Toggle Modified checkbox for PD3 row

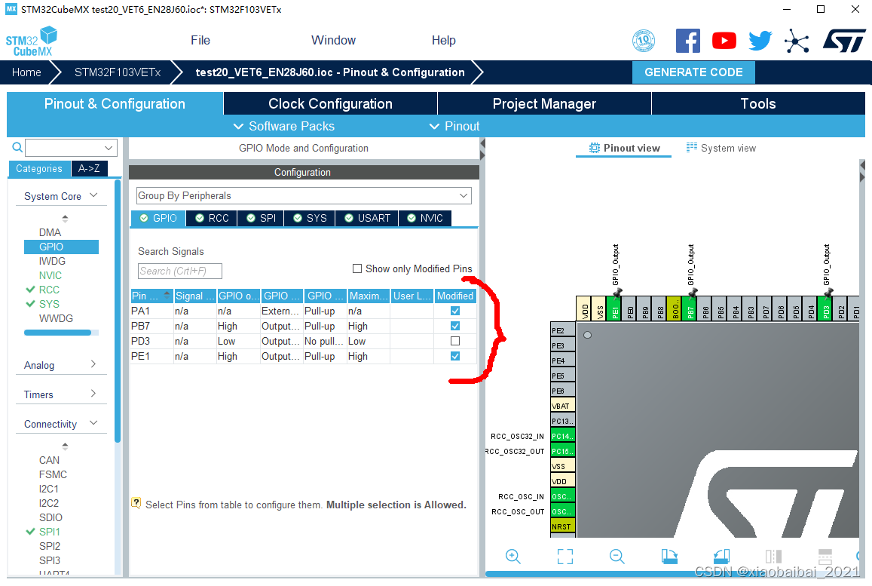tap(455, 341)
